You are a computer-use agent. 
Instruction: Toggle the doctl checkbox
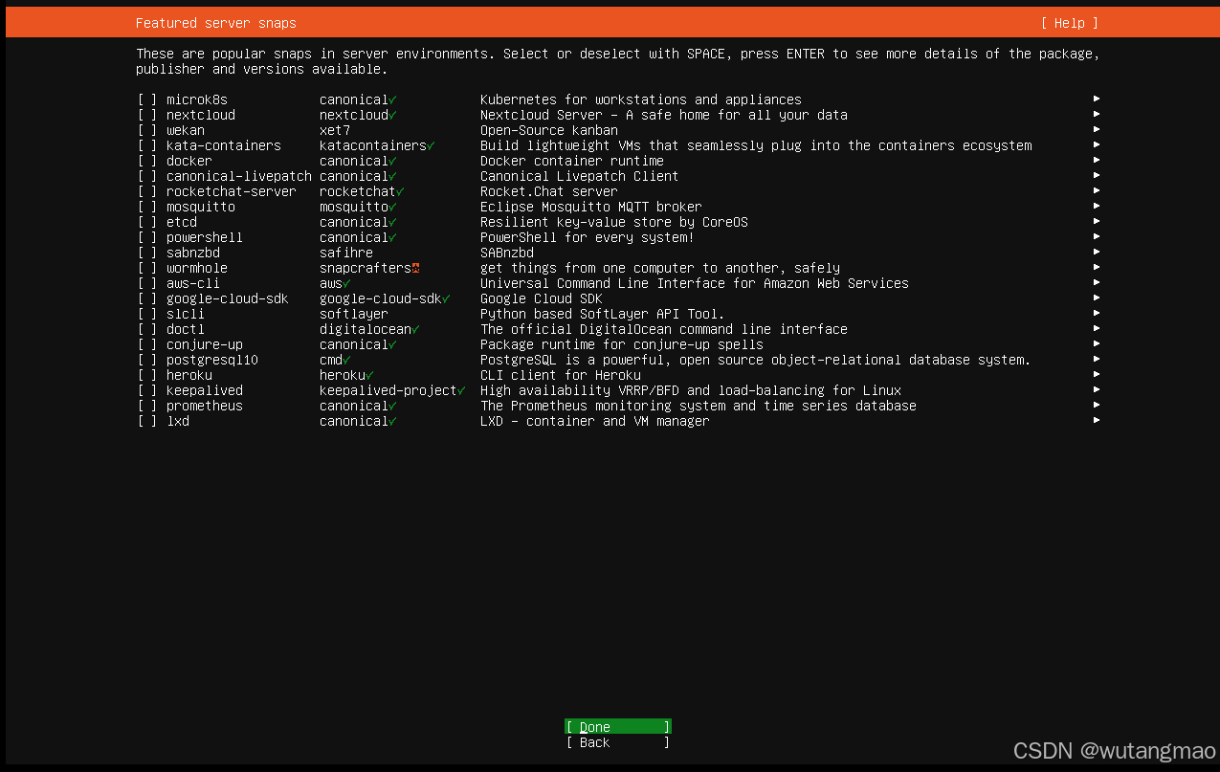point(146,329)
